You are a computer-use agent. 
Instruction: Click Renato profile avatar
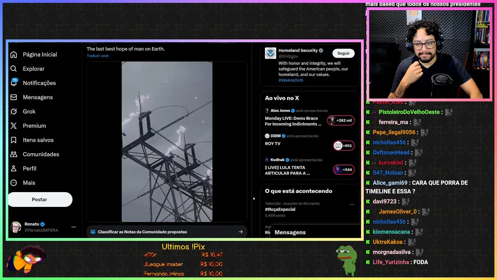click(x=16, y=227)
